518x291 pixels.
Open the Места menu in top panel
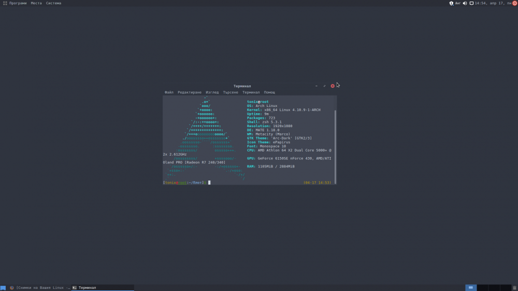pyautogui.click(x=36, y=3)
